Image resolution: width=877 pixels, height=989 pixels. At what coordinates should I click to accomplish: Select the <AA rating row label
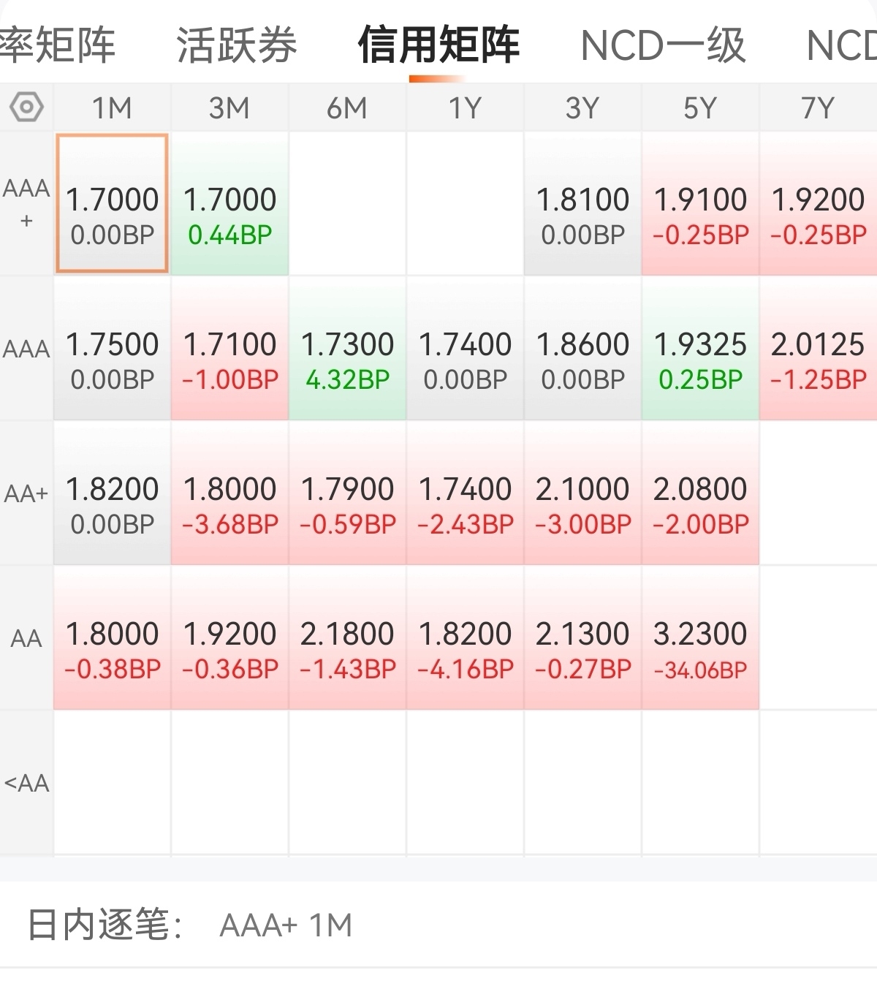[x=26, y=783]
